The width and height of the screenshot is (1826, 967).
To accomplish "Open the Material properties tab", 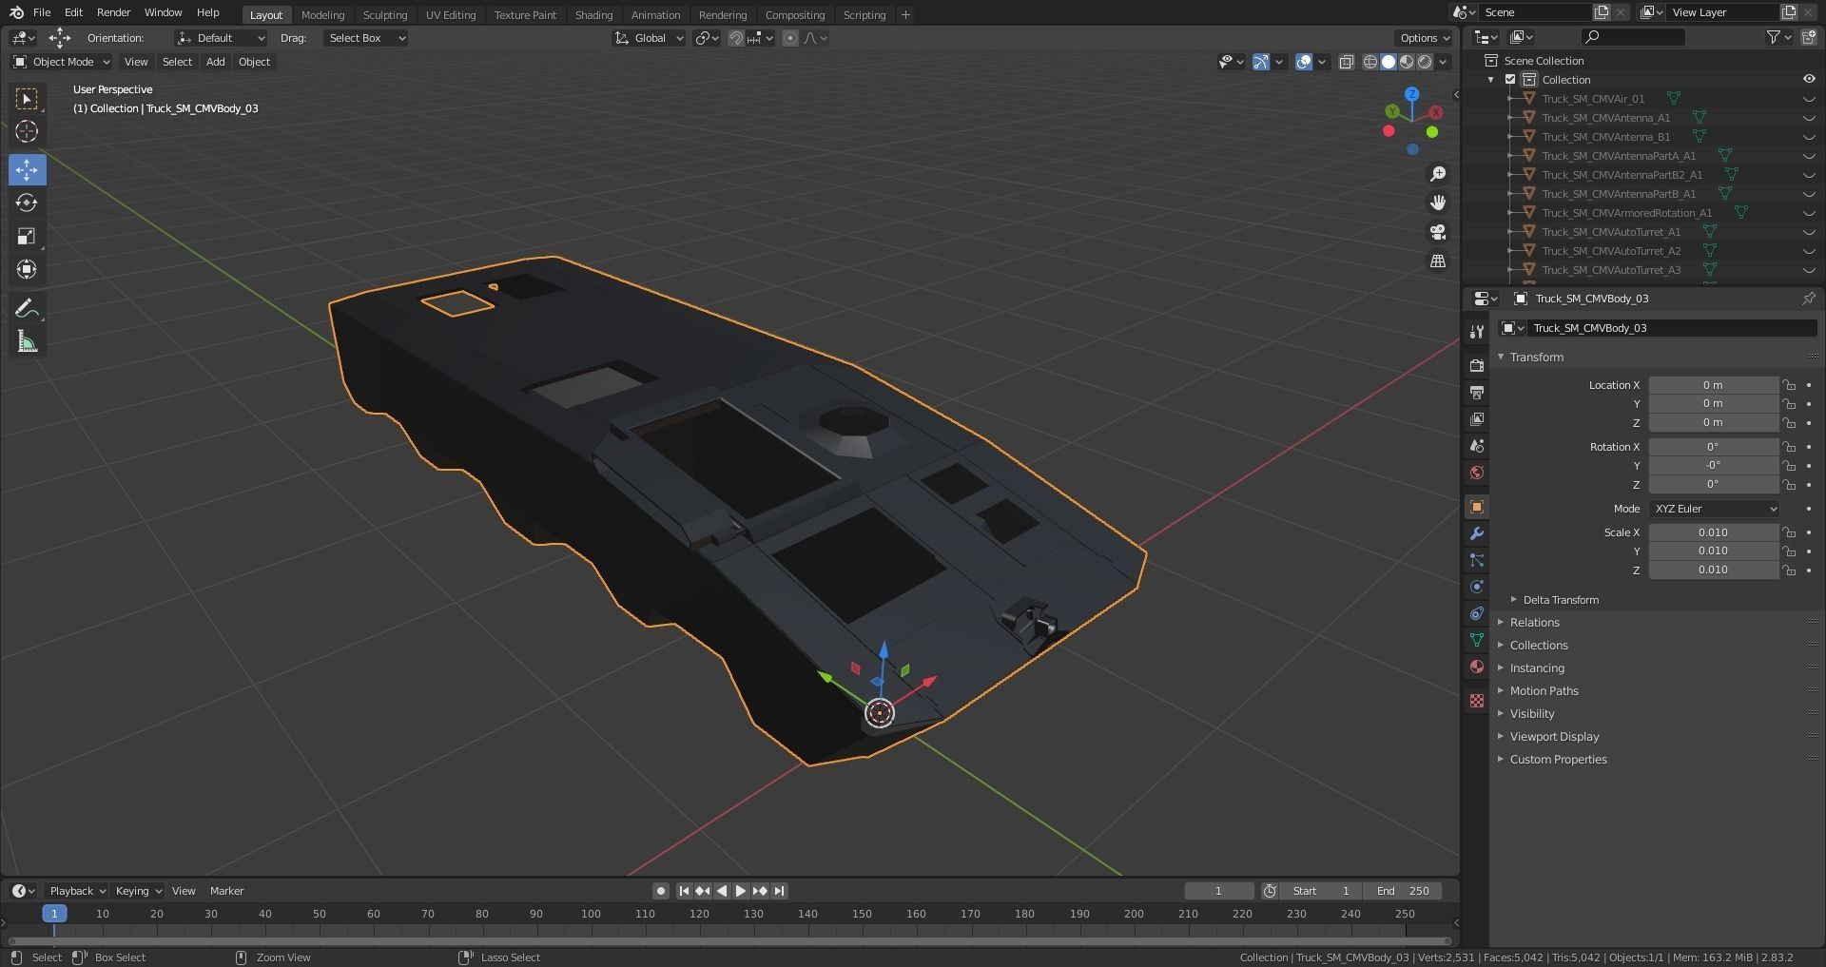I will 1477,667.
